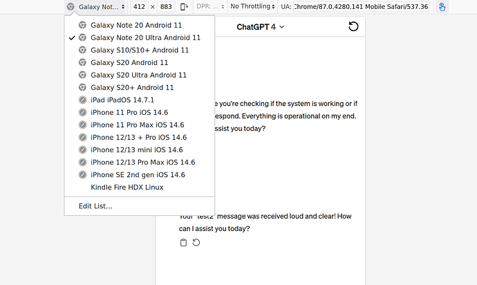Image resolution: width=477 pixels, height=285 pixels.
Task: Open the DPR dropdown
Action: point(210,6)
